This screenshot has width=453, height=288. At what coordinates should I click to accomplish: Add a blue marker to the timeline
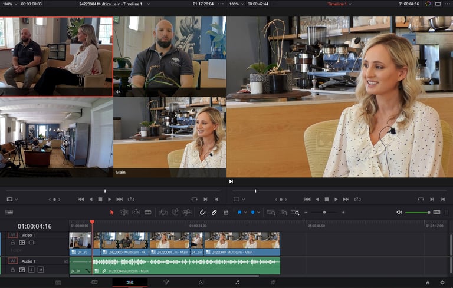pyautogui.click(x=253, y=213)
